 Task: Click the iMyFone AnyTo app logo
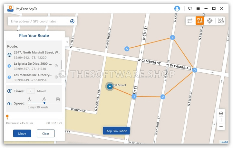[10, 8]
